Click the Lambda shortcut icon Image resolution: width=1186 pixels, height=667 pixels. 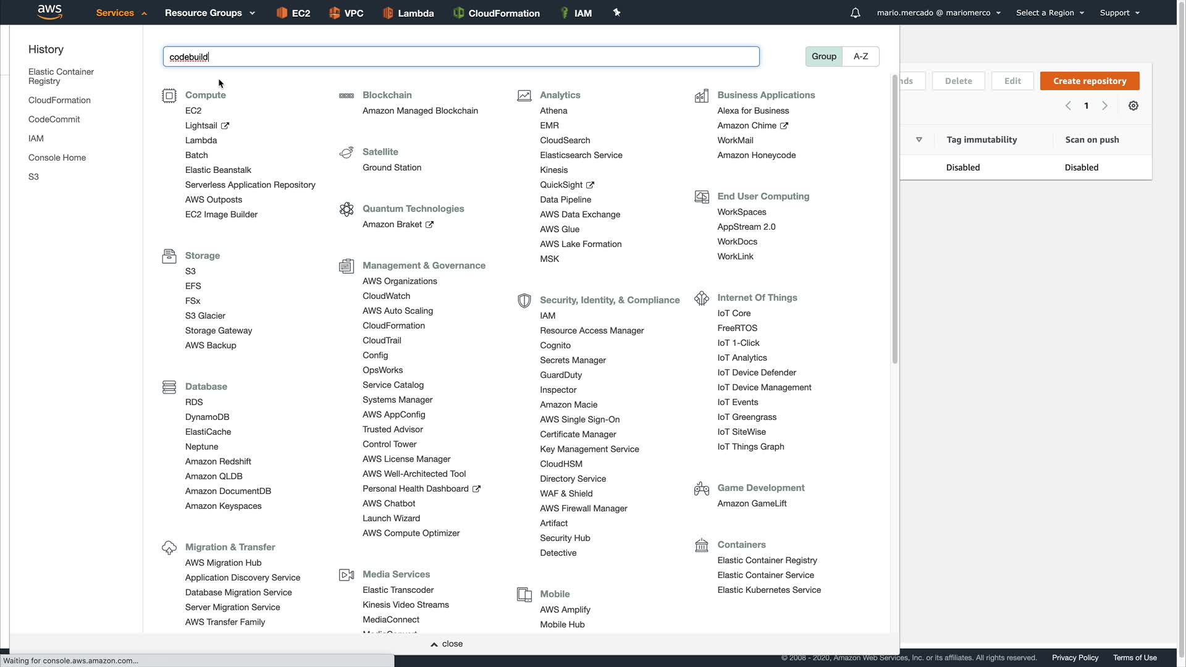388,13
